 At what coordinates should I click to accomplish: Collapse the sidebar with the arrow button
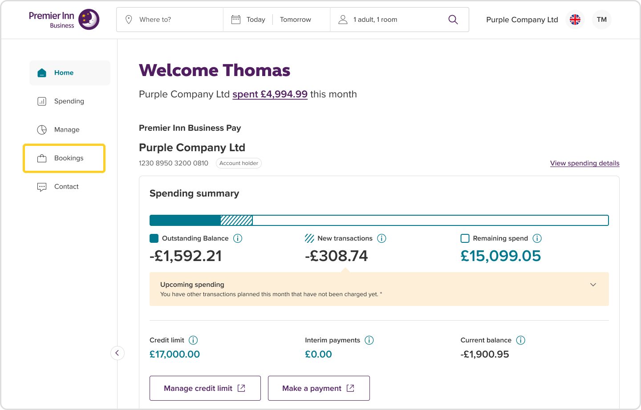[x=117, y=353]
